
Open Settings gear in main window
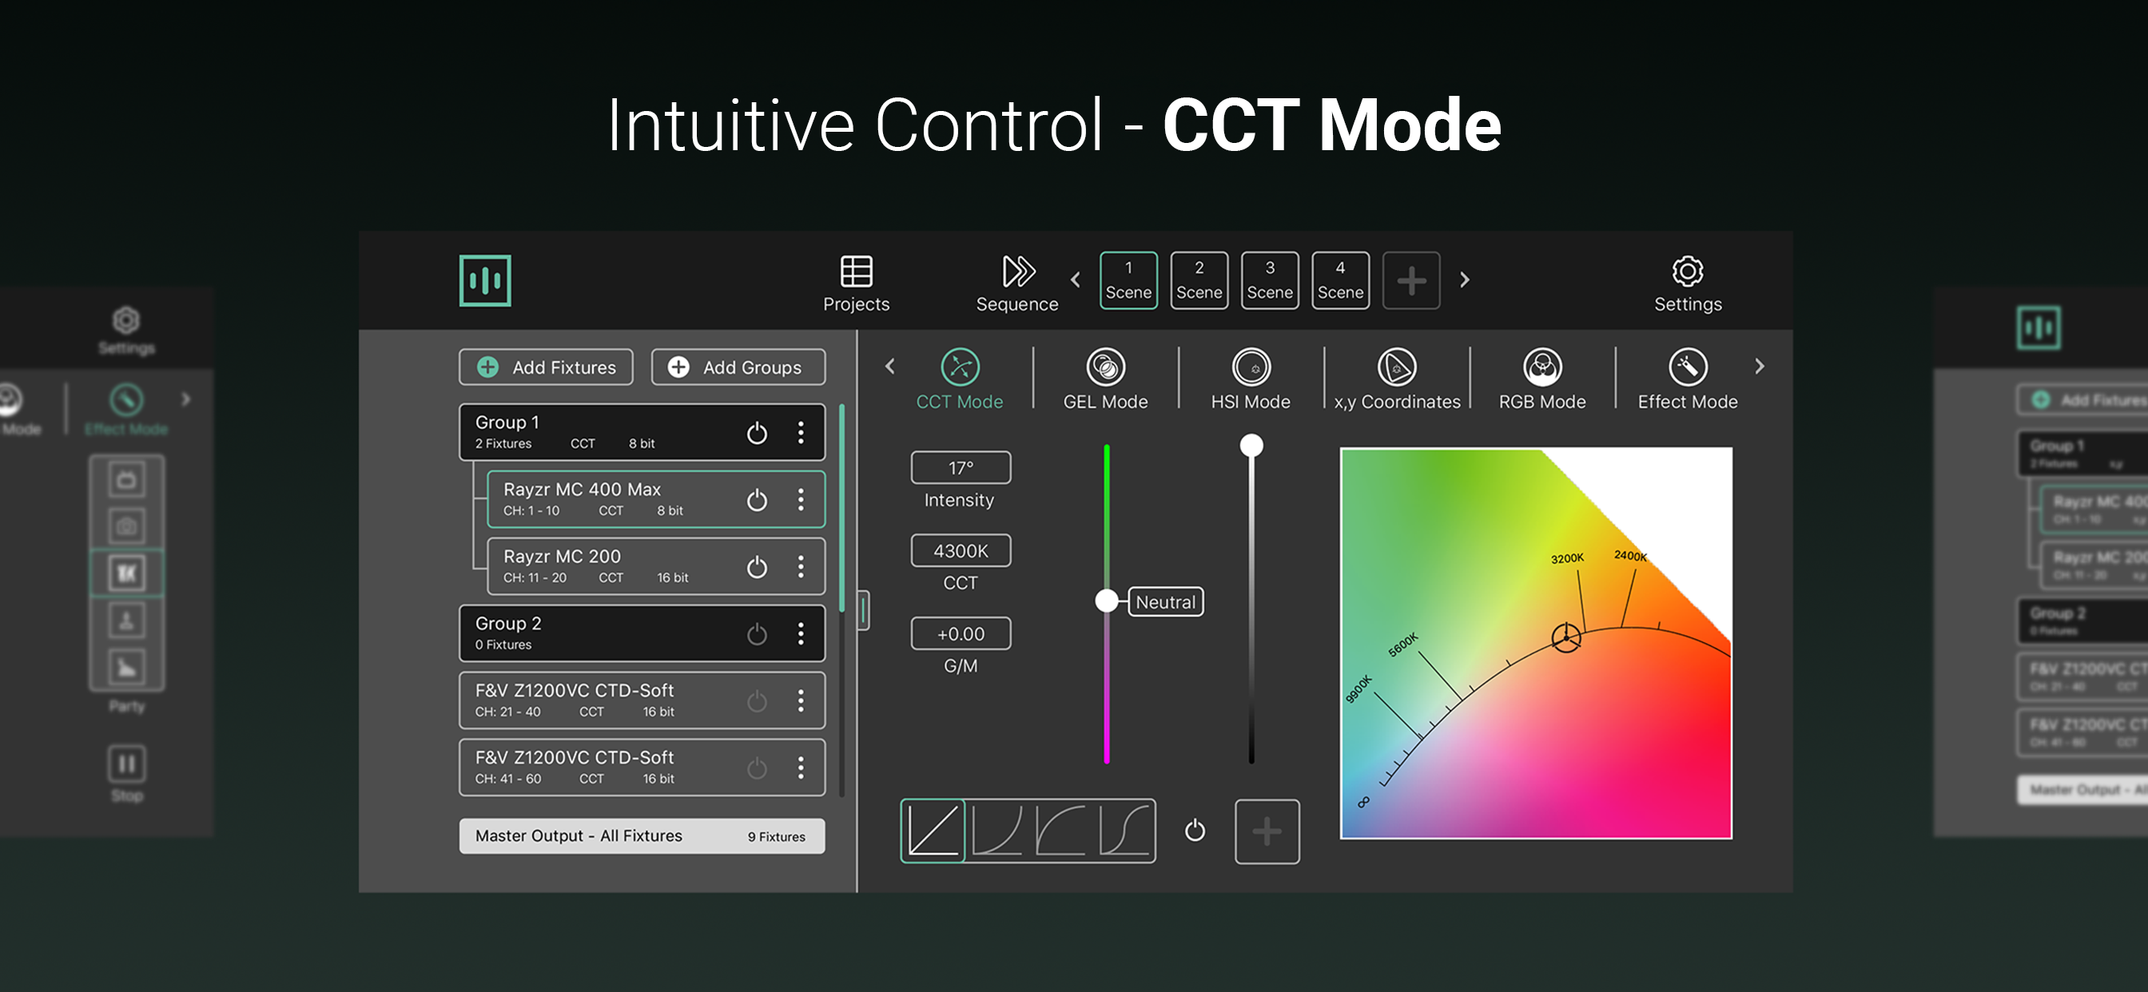[x=1687, y=284]
